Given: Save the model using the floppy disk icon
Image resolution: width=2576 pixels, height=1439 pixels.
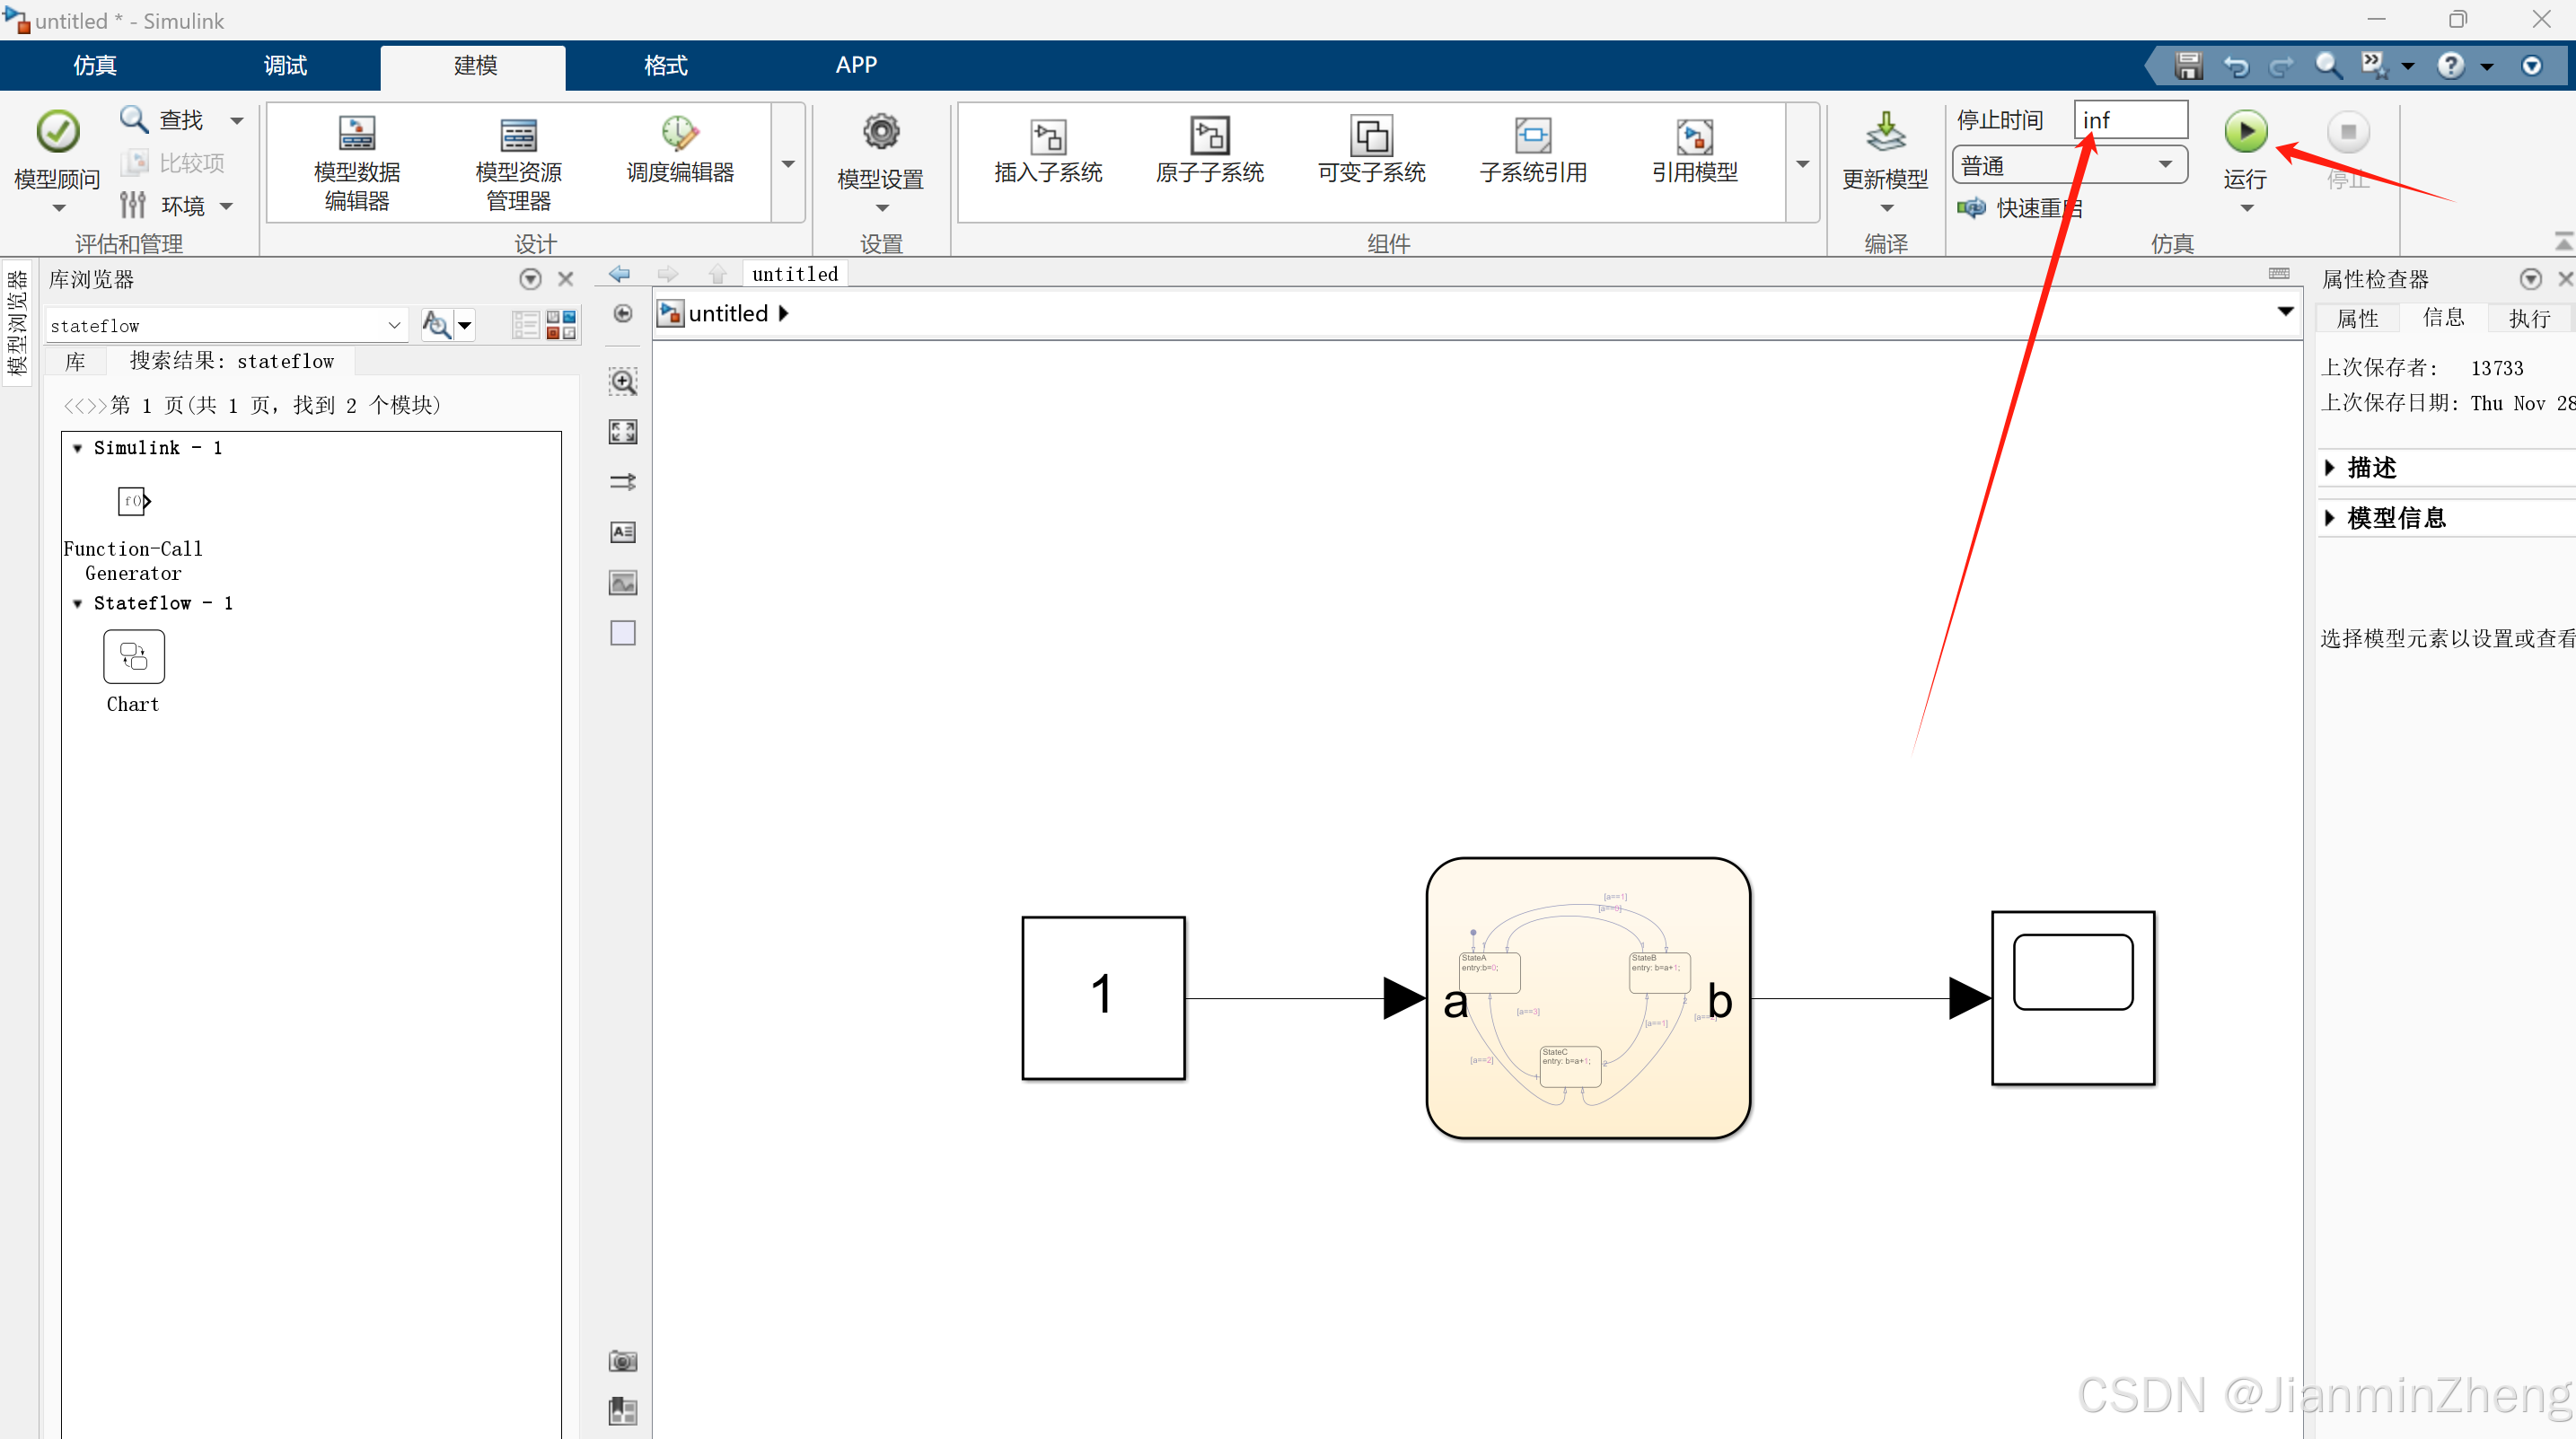Looking at the screenshot, I should (2189, 66).
